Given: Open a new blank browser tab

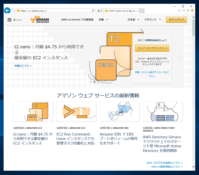Looking at the screenshot, I should (142, 11).
